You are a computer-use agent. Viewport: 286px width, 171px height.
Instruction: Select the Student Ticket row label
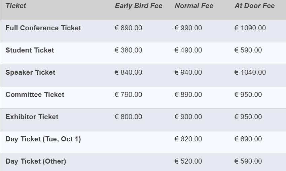click(x=30, y=50)
